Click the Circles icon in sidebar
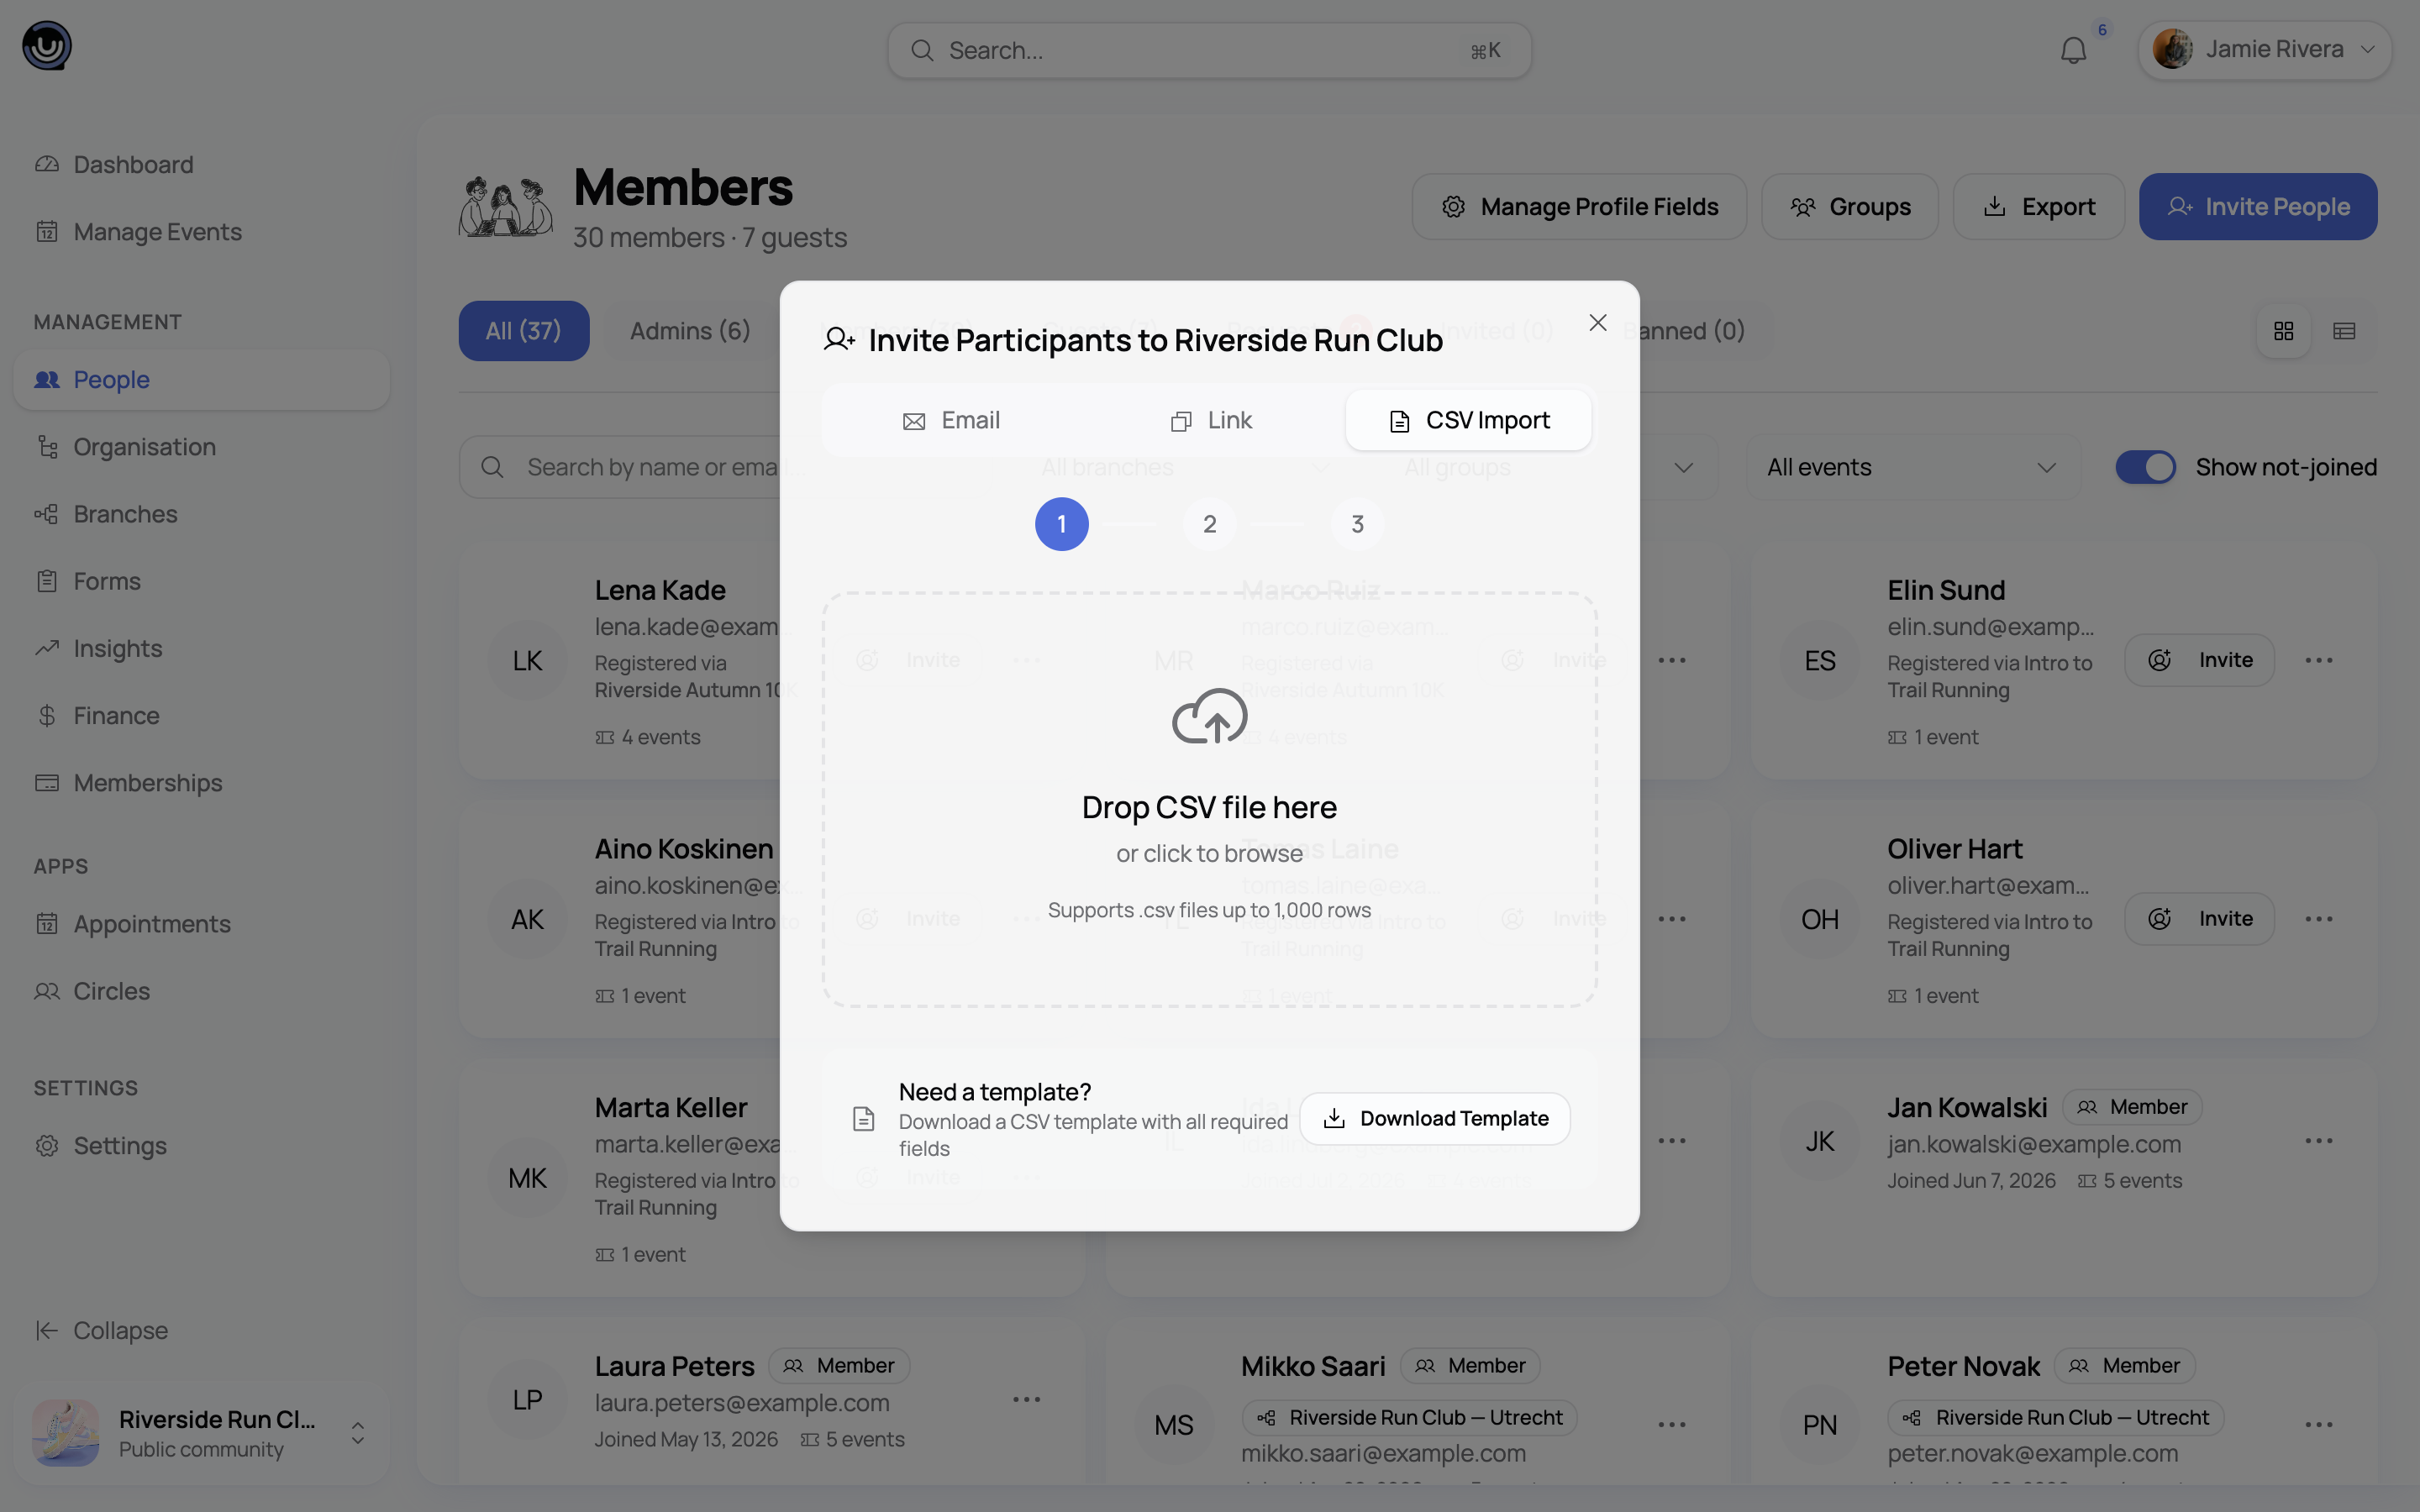 47,991
